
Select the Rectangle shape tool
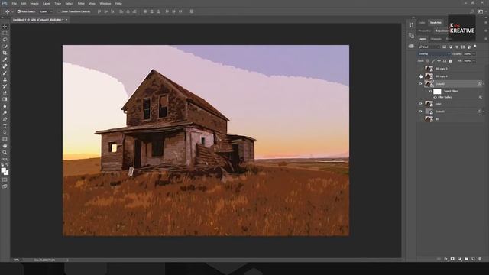5,139
